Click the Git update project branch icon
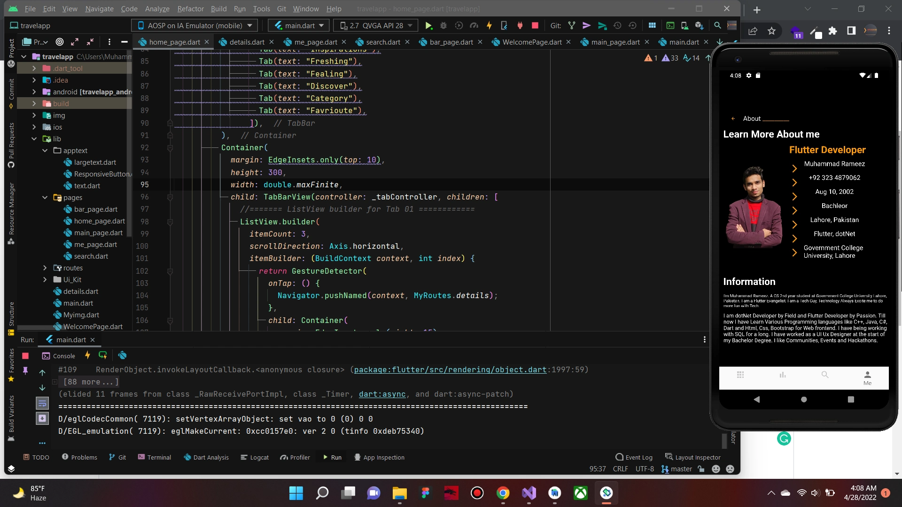The width and height of the screenshot is (902, 507). pyautogui.click(x=571, y=26)
